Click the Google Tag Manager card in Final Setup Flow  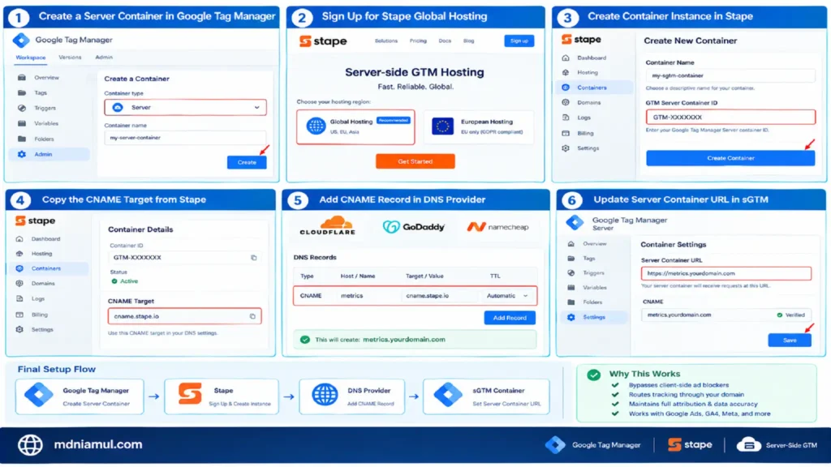[80, 396]
